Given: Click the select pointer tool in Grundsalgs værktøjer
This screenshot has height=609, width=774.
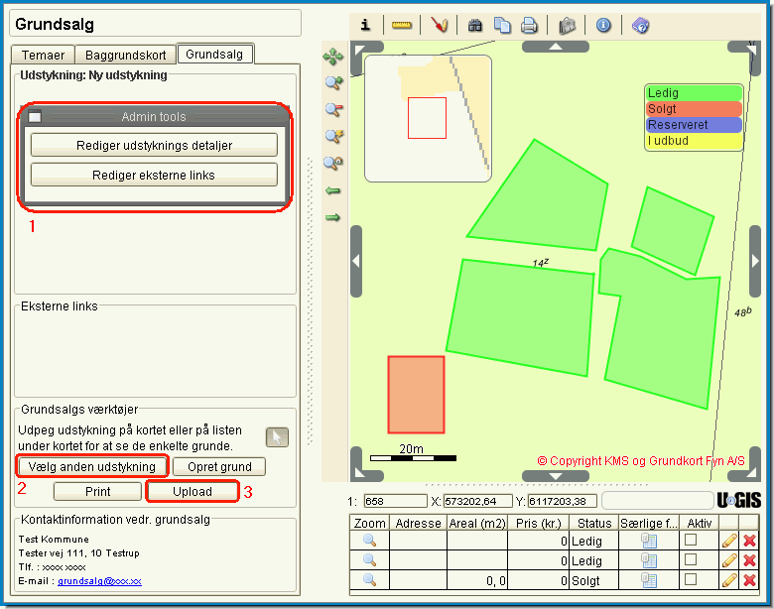Looking at the screenshot, I should 277,437.
